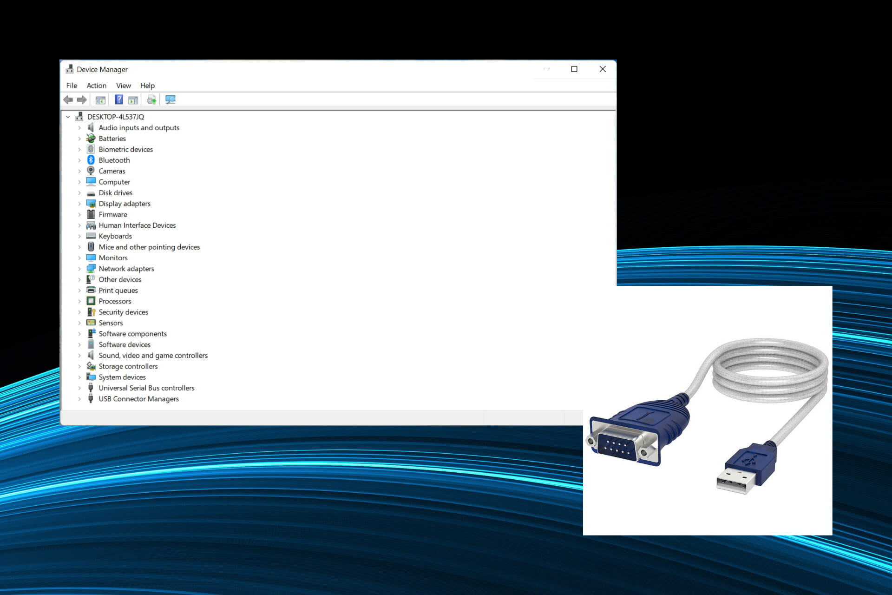The width and height of the screenshot is (892, 595).
Task: Expand the Human Interface Devices chevron
Action: pyautogui.click(x=79, y=225)
